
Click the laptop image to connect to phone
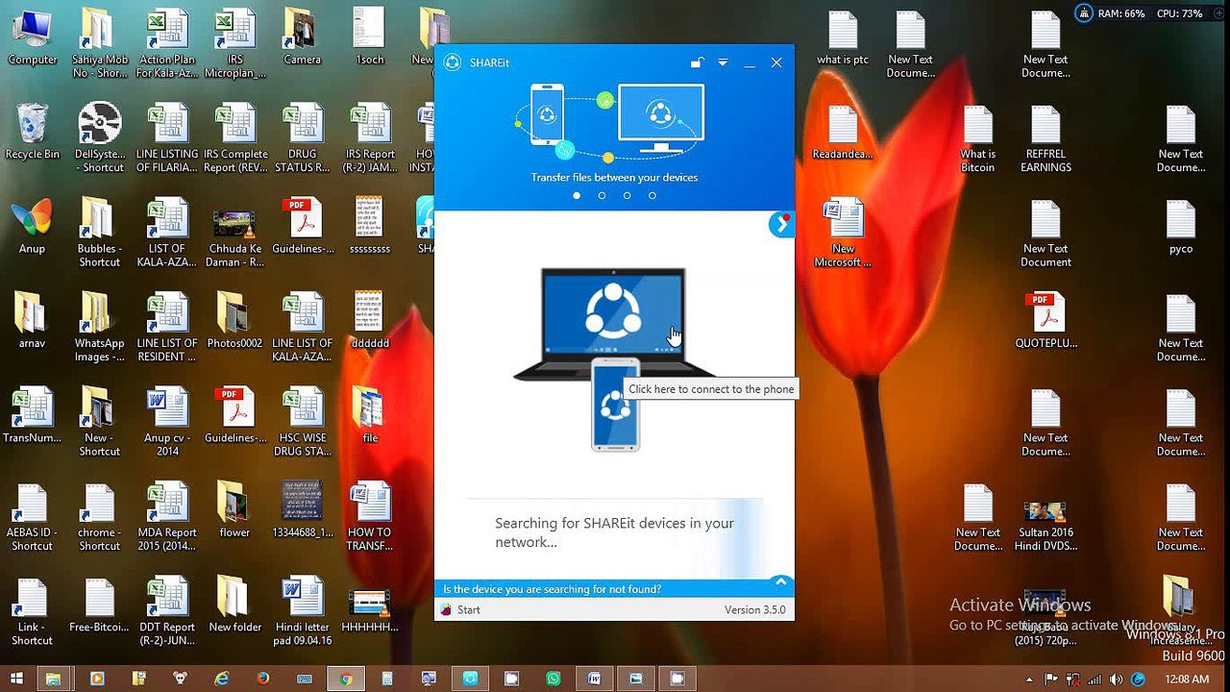[x=613, y=322]
